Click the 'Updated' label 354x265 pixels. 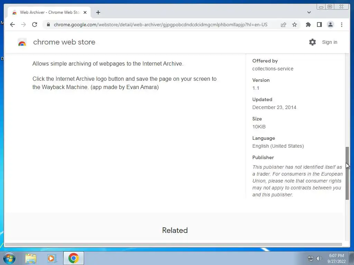262,99
